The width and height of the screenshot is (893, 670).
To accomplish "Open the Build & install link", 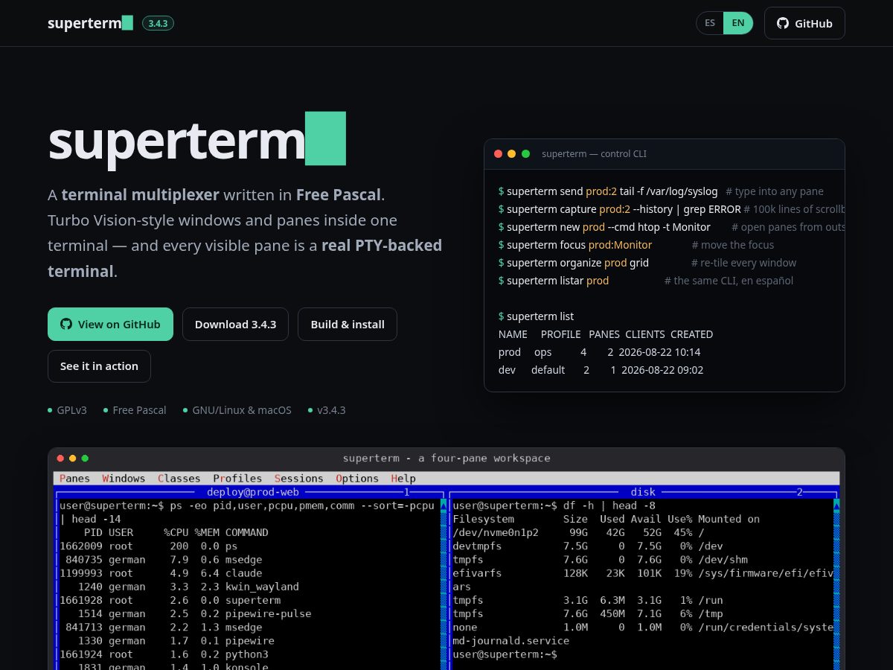I will pyautogui.click(x=348, y=325).
